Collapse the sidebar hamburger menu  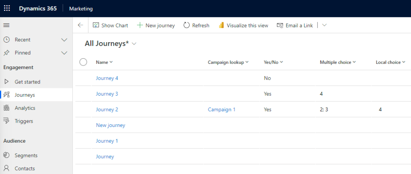click(6, 25)
